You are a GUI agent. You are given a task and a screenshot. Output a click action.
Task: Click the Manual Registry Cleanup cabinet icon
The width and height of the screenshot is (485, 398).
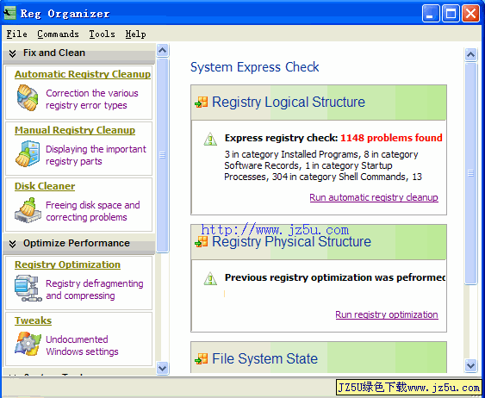point(28,153)
